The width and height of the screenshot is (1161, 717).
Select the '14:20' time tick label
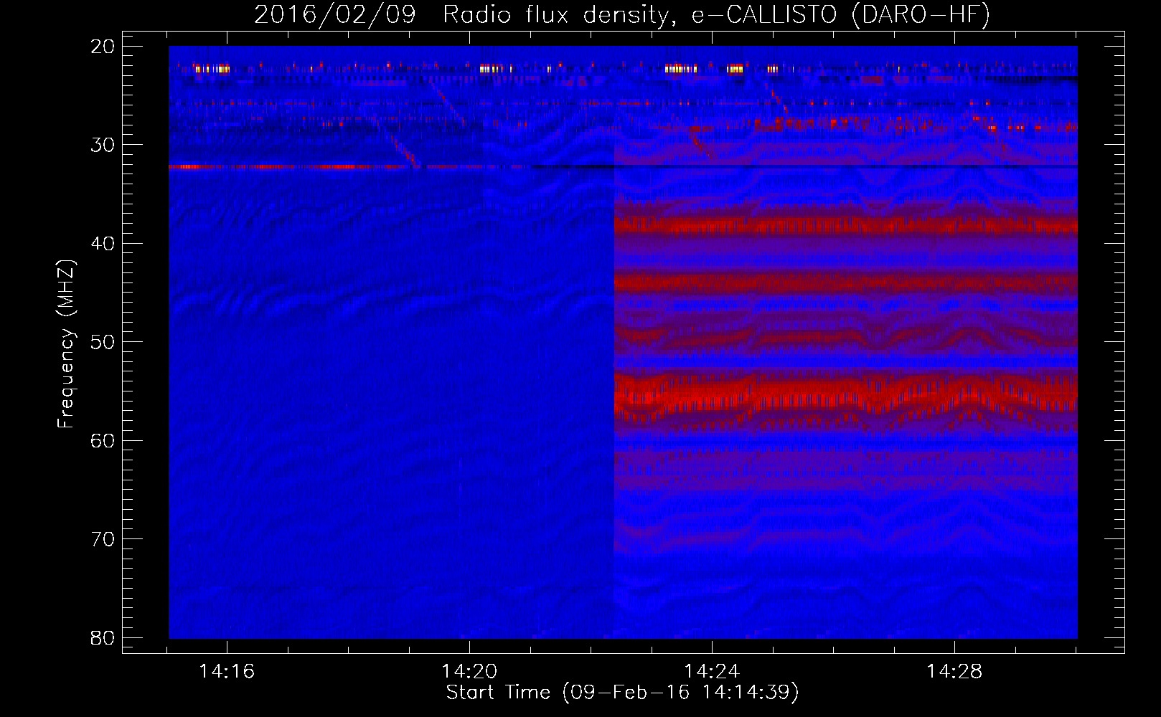[469, 672]
